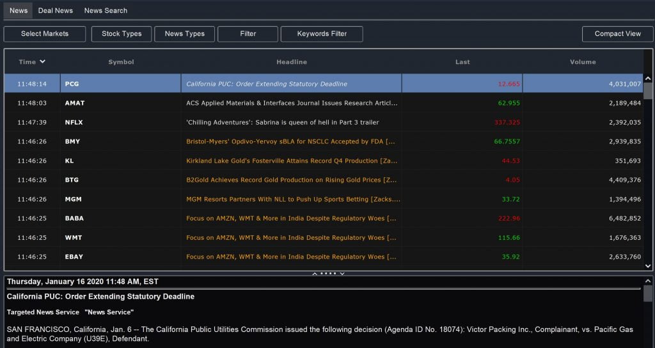Click the Filter button
Viewport: 655px width, 348px height.
(248, 34)
